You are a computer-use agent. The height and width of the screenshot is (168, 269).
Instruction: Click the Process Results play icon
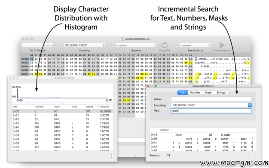point(222,45)
